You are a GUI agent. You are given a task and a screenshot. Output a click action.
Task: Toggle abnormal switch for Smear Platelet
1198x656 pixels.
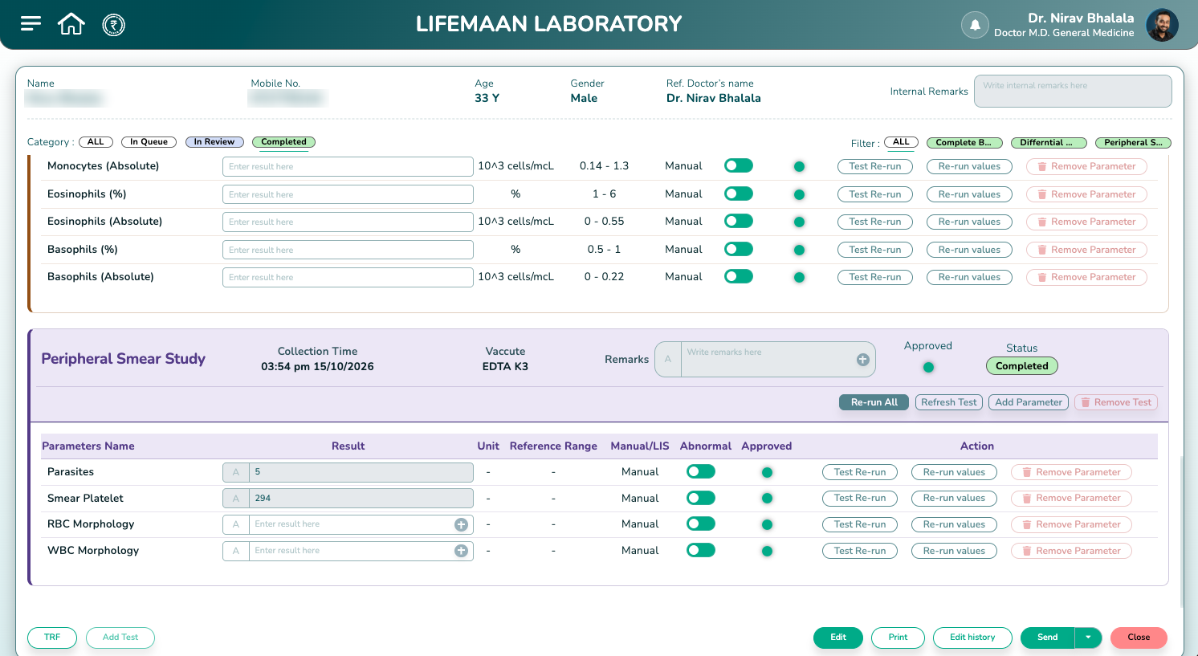pyautogui.click(x=701, y=498)
